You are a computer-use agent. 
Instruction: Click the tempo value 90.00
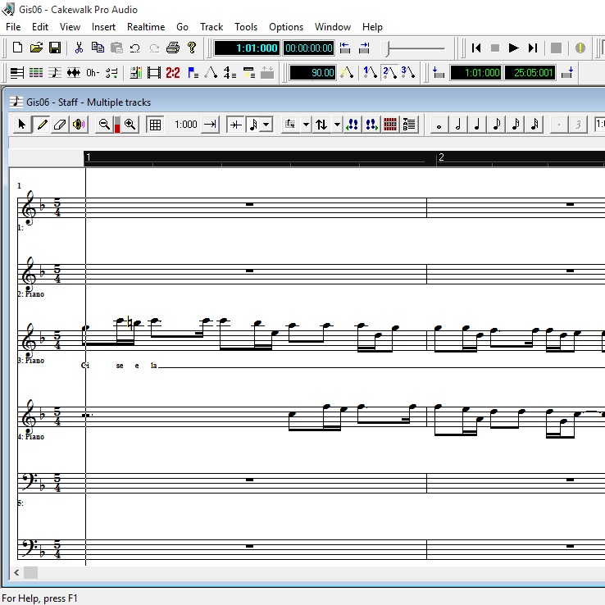pyautogui.click(x=312, y=73)
